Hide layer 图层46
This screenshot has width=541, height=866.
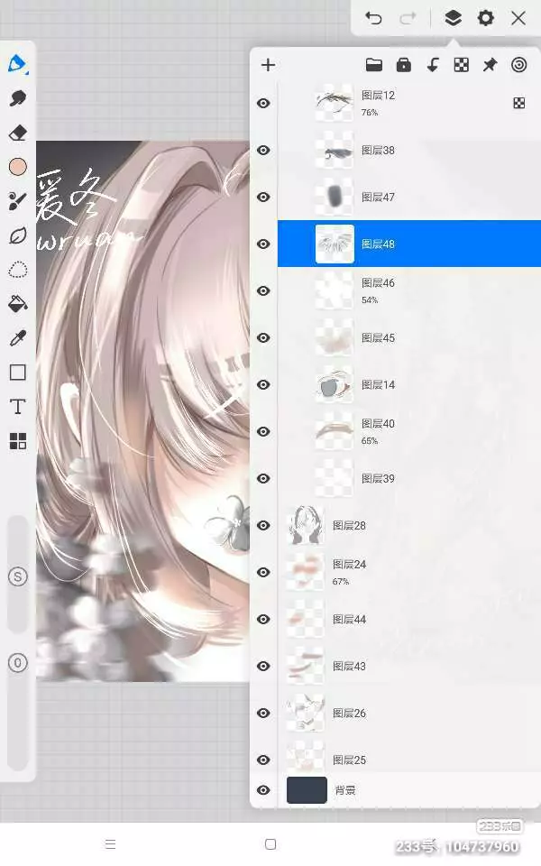pyautogui.click(x=264, y=290)
